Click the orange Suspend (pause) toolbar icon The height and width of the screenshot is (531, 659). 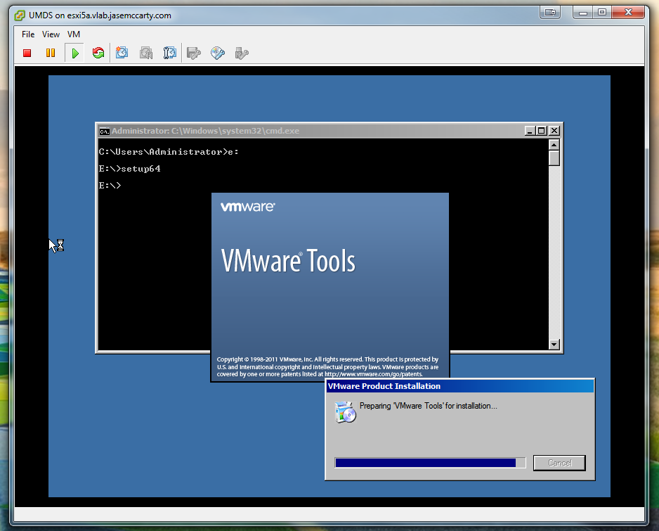51,53
